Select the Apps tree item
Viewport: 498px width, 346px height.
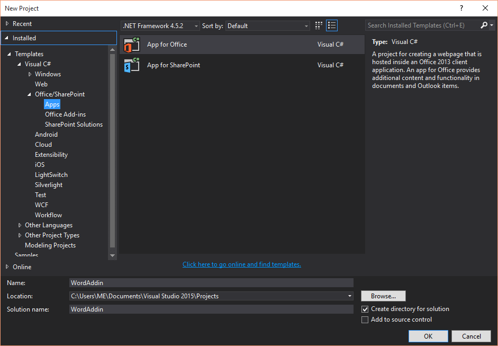52,104
